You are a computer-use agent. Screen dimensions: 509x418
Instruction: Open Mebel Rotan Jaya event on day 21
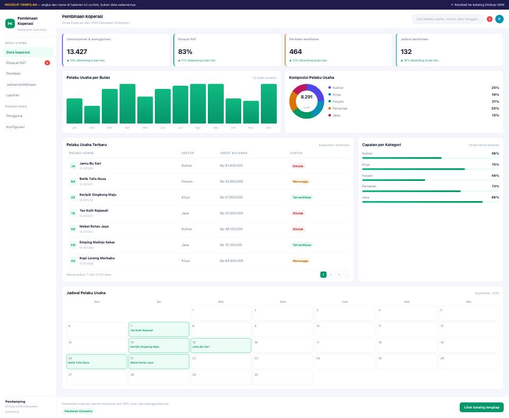pyautogui.click(x=159, y=361)
